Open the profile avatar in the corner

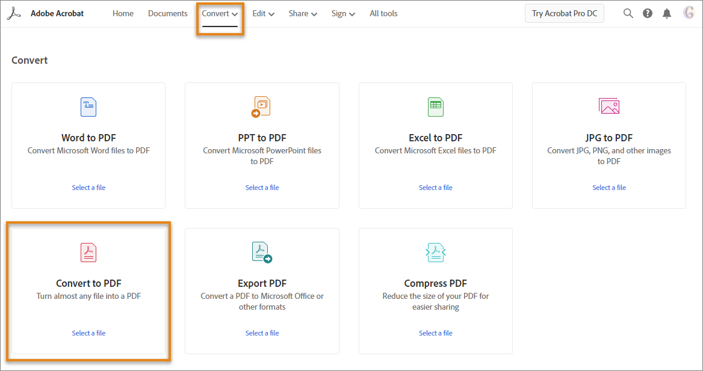coord(689,13)
